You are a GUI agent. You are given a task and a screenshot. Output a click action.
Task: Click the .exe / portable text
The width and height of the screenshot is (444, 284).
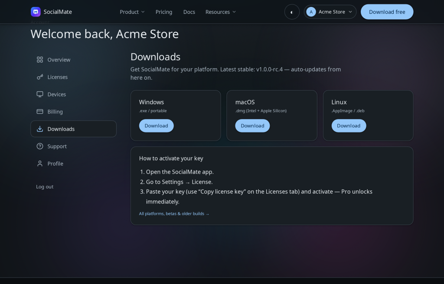coord(153,110)
